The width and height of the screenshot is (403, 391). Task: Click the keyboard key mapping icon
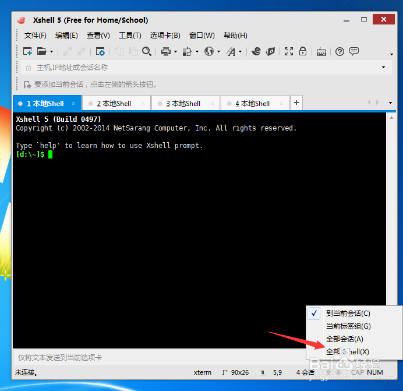click(321, 52)
